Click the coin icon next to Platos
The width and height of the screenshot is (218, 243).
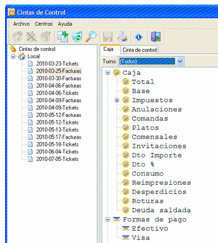pyautogui.click(x=126, y=127)
